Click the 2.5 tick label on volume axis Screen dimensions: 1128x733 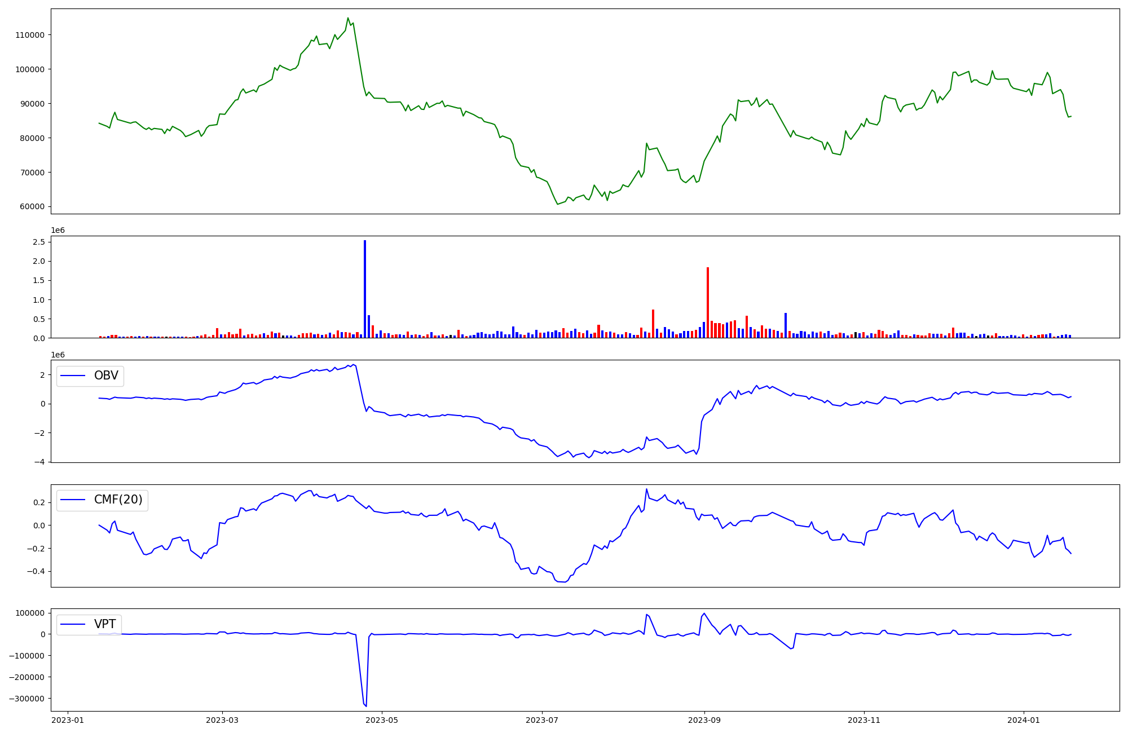39,242
